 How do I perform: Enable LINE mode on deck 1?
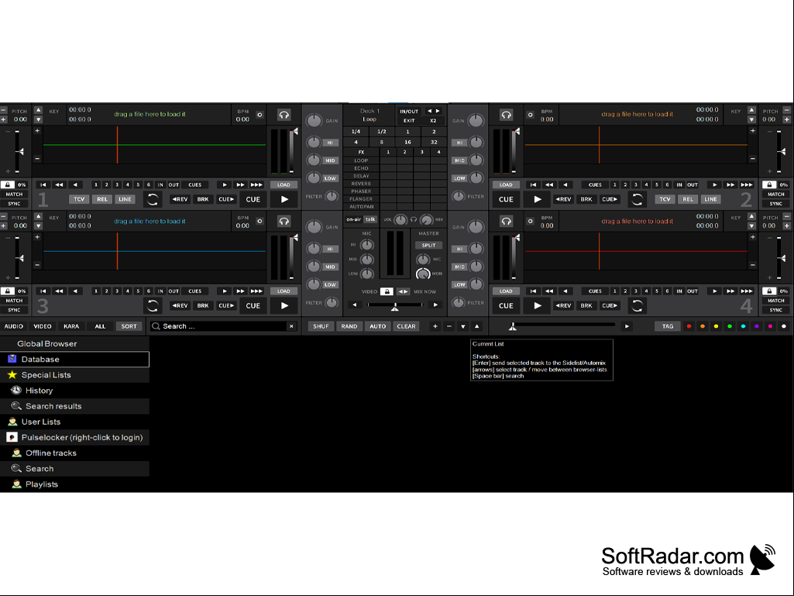point(125,199)
